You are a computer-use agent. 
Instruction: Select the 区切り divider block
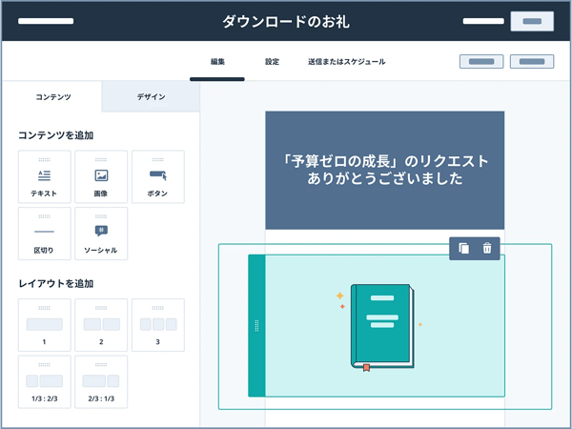click(44, 234)
